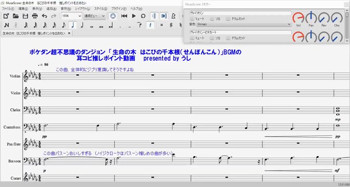350x187 pixels.
Task: Add a double augmentation dot
Action: [130, 27]
